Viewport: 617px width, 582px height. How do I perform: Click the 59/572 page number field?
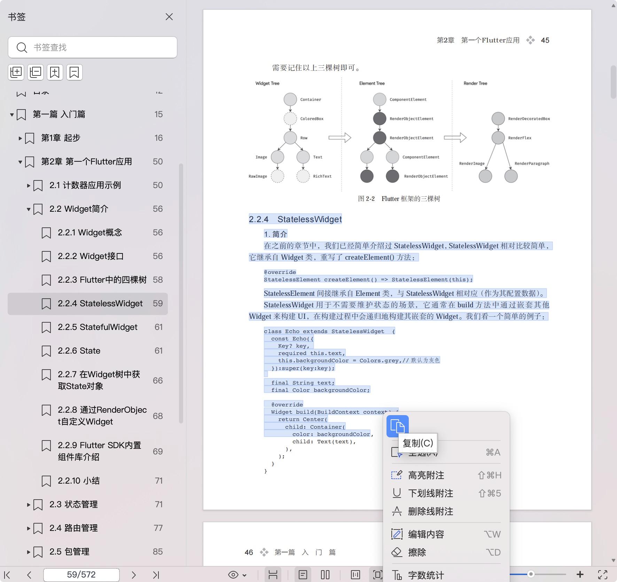[81, 574]
